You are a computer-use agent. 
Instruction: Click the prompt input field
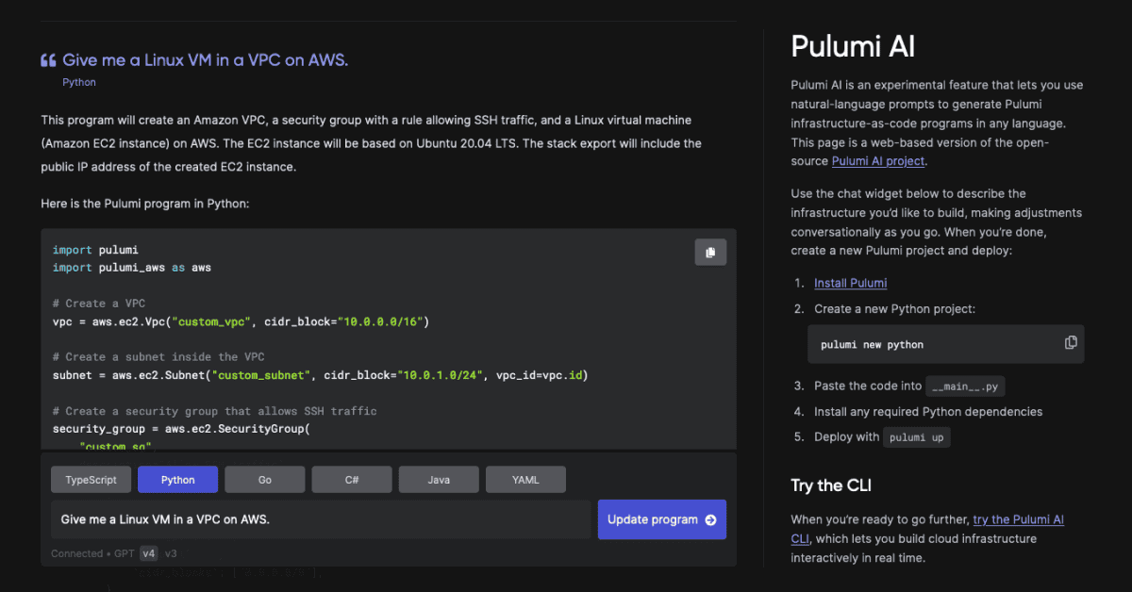[321, 519]
